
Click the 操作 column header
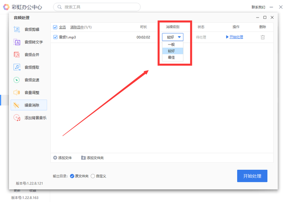click(236, 27)
